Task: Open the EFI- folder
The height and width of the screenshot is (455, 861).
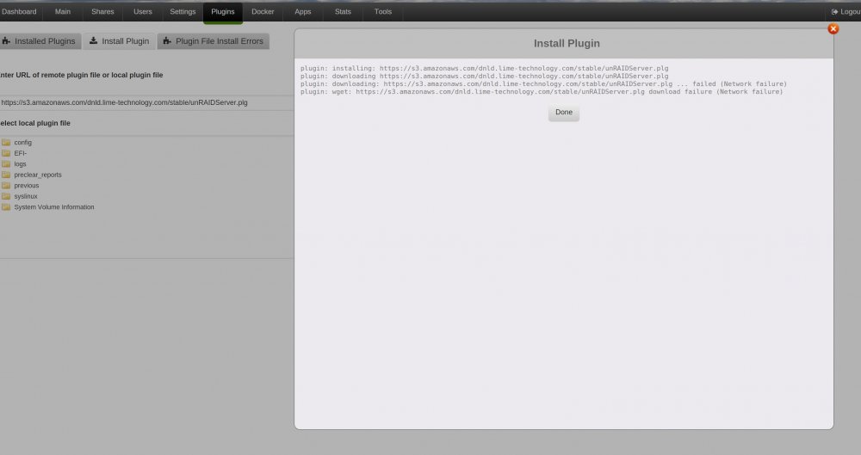Action: pyautogui.click(x=21, y=153)
